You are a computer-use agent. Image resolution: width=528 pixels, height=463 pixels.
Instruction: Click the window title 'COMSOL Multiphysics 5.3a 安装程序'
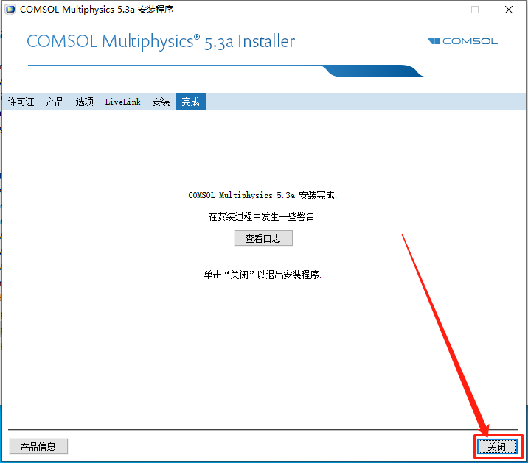(97, 10)
